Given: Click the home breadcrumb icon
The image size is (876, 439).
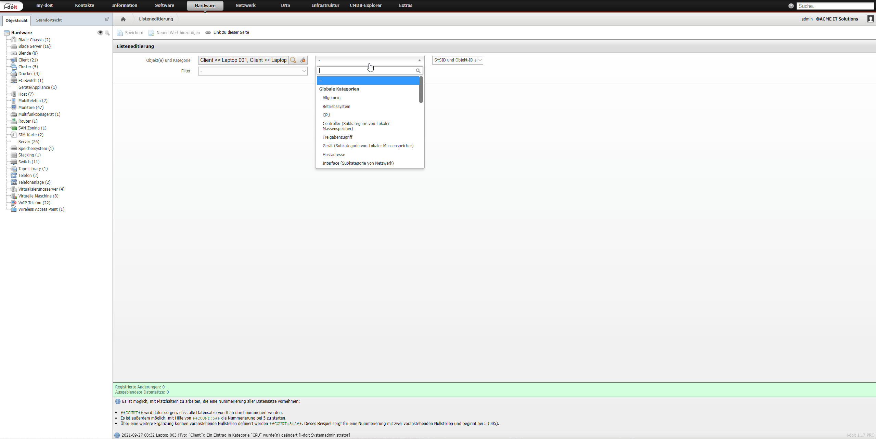Looking at the screenshot, I should [x=123, y=19].
